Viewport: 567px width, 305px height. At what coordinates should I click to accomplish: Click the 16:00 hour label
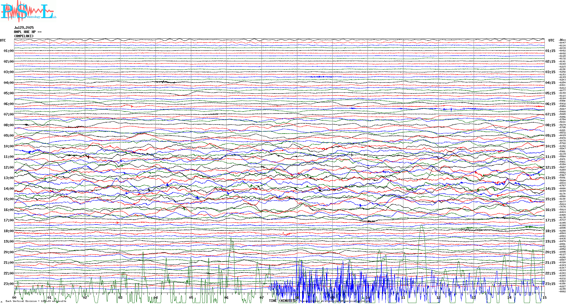coord(9,210)
